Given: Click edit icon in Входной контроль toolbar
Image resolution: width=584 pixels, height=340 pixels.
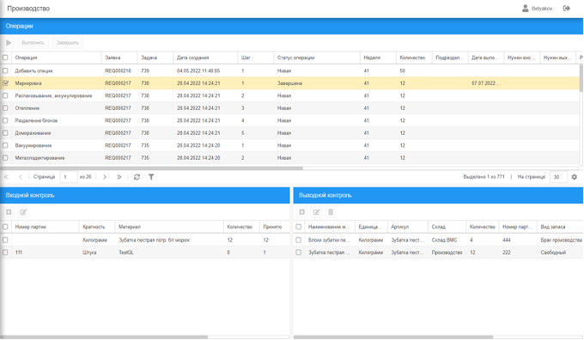Looking at the screenshot, I should [23, 212].
